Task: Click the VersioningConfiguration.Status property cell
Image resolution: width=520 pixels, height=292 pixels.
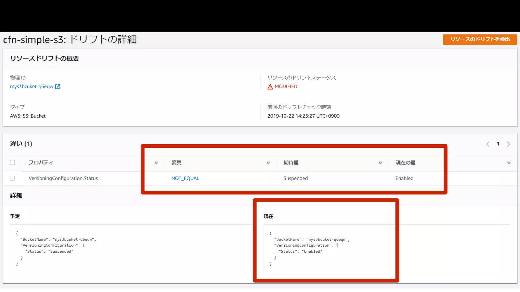Action: [63, 178]
